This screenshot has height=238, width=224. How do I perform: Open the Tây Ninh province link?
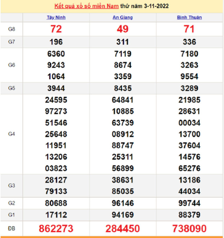click(56, 17)
